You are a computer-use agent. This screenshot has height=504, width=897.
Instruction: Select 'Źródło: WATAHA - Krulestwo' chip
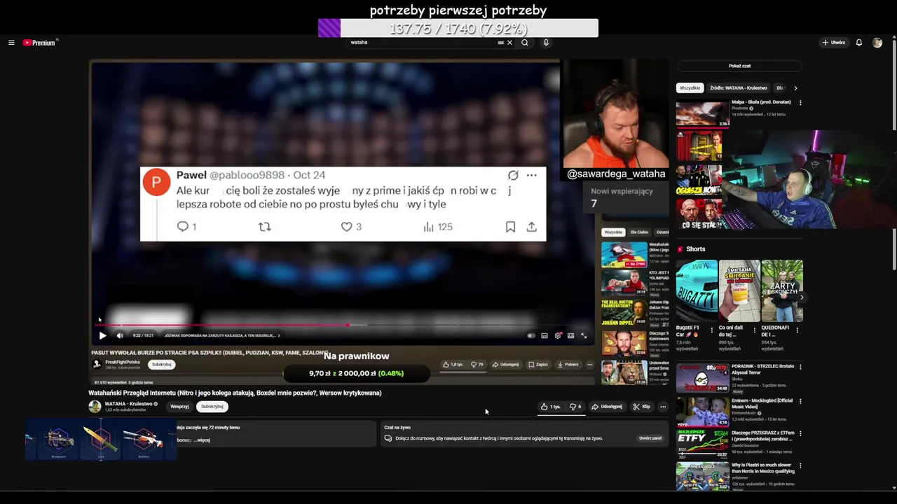click(738, 88)
